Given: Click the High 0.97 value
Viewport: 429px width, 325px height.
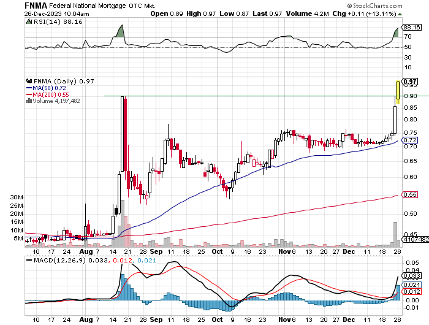Looking at the screenshot, I should [201, 13].
